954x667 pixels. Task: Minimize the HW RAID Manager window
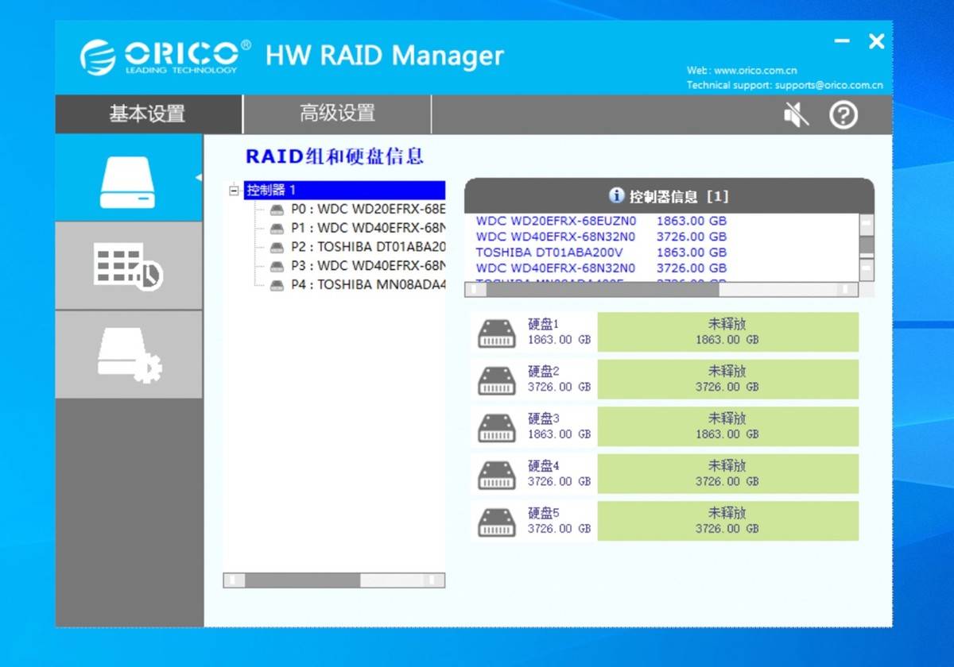843,41
